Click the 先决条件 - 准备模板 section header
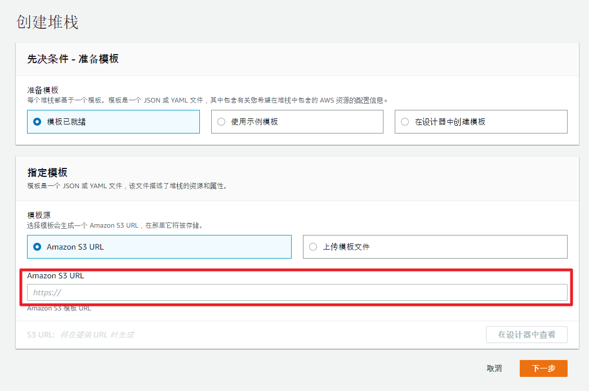This screenshot has height=391, width=589. pos(73,59)
